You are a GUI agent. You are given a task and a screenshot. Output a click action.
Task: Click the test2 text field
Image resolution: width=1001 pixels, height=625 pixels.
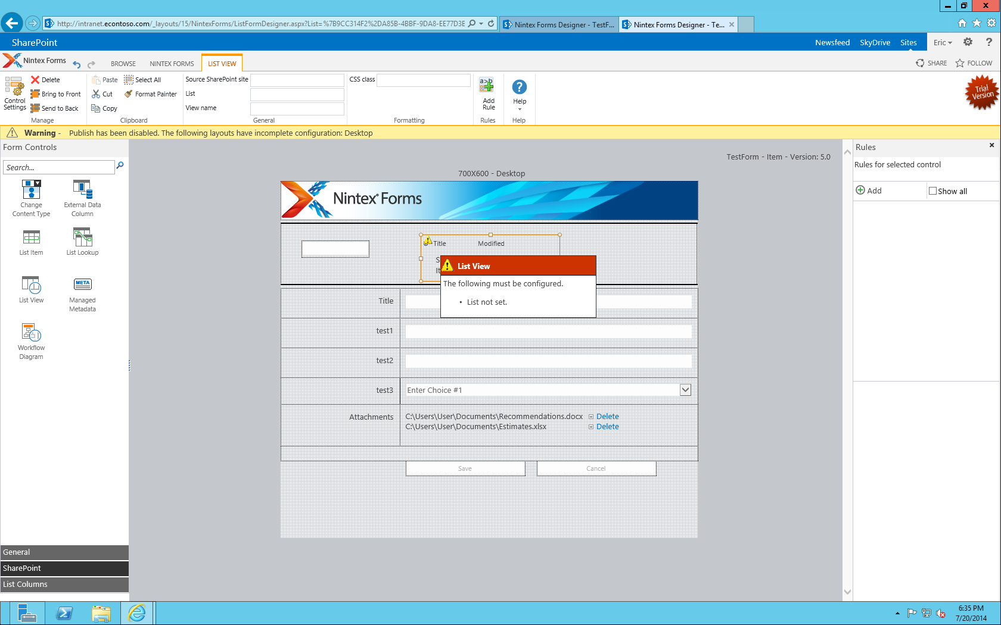[548, 361]
